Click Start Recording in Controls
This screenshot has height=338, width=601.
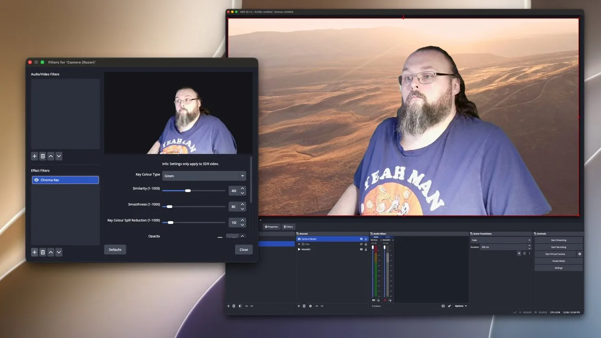tap(558, 247)
